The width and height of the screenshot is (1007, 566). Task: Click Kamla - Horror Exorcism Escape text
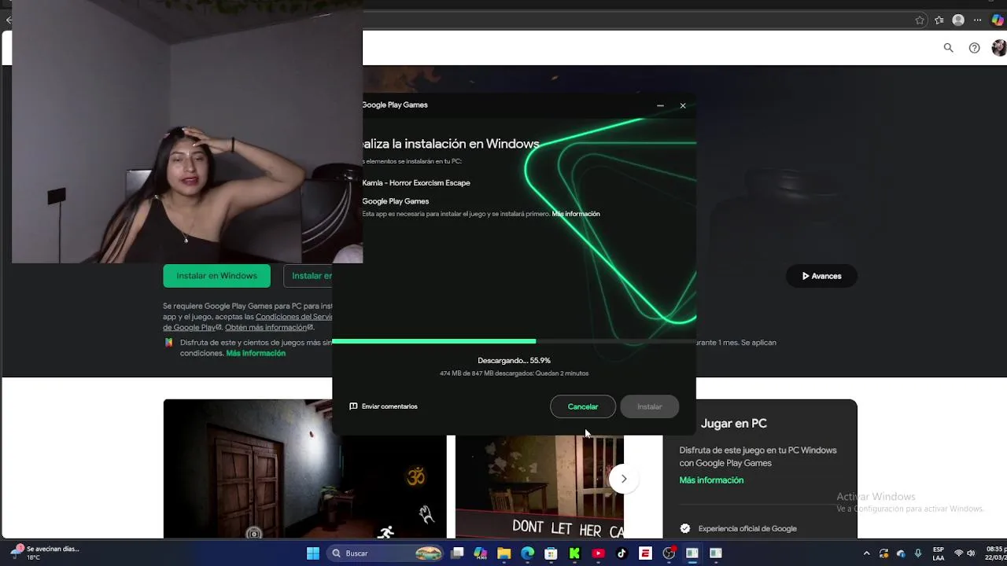point(416,183)
